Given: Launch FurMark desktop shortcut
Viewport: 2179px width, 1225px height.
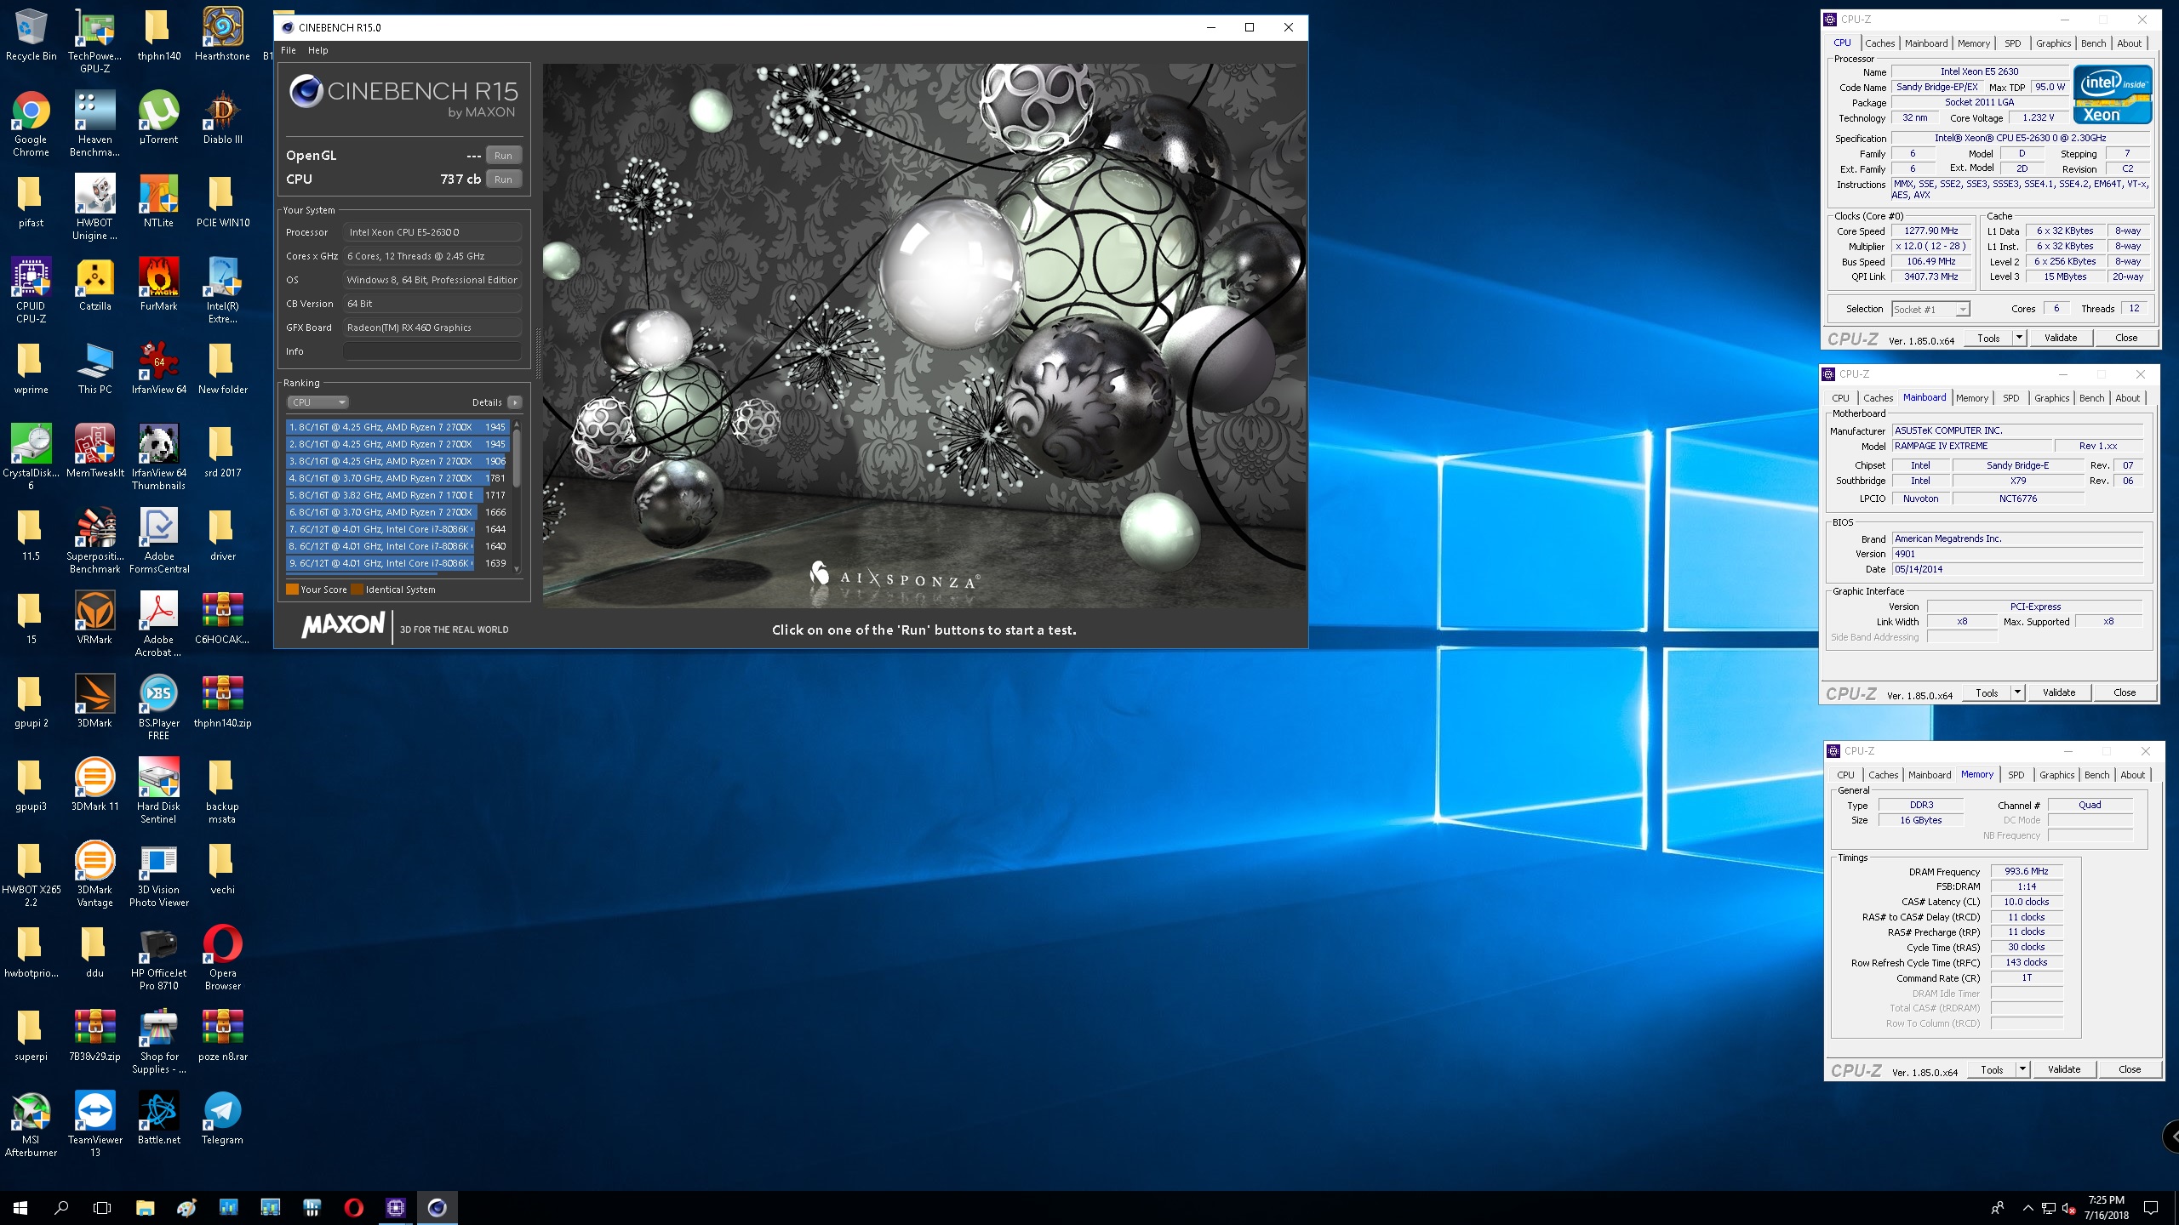Looking at the screenshot, I should click(x=159, y=286).
